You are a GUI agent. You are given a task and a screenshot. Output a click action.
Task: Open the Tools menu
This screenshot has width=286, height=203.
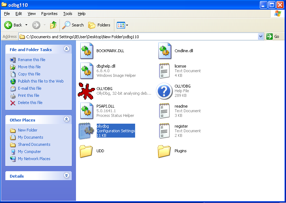(68, 14)
